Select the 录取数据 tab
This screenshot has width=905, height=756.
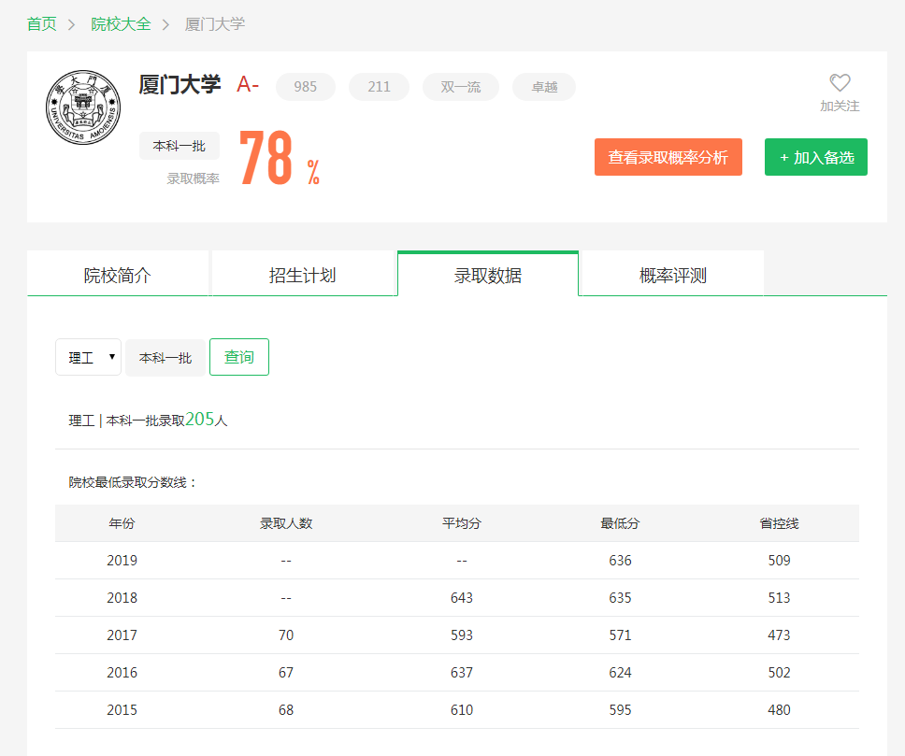488,275
